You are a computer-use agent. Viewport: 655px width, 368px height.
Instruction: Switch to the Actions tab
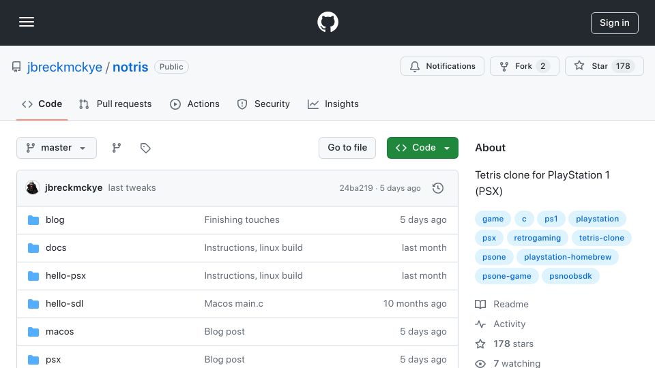(x=194, y=104)
